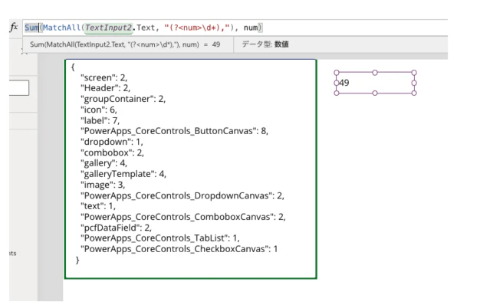Click the PowerApps_CoreControls_TabList line
The height and width of the screenshot is (305, 493).
pyautogui.click(x=160, y=238)
